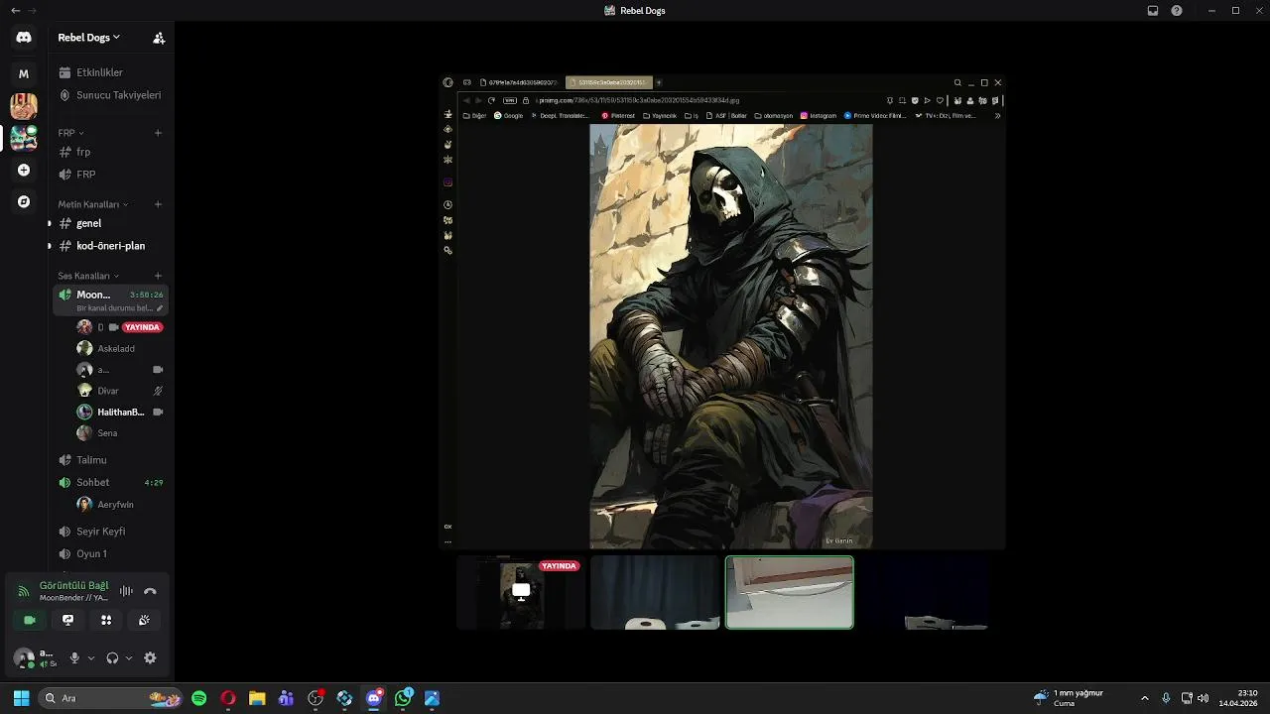
Task: Create a channel in Ses Kanalları
Action: [158, 276]
